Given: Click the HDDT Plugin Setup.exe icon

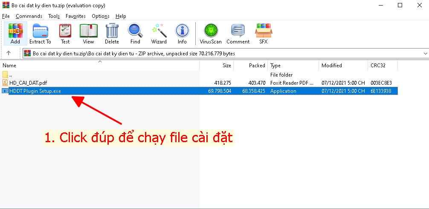Looking at the screenshot, I should [x=5, y=91].
